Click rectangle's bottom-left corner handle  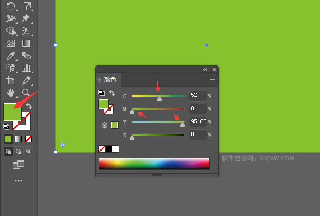55,152
